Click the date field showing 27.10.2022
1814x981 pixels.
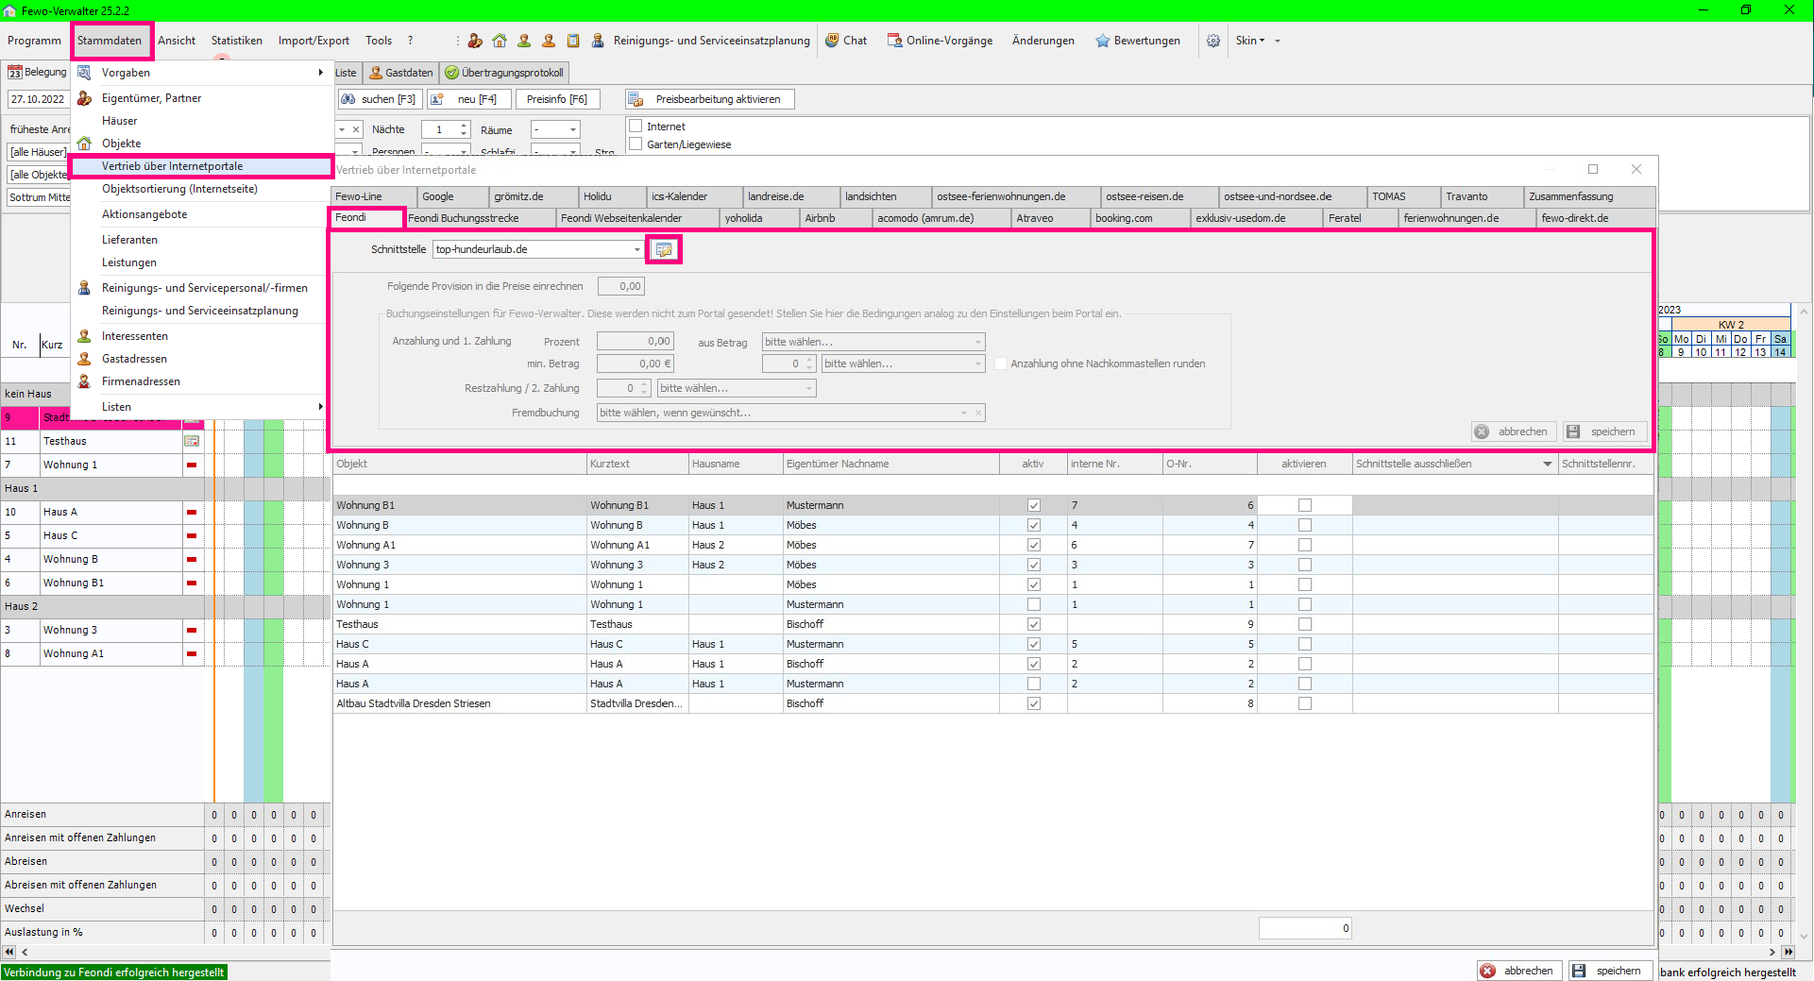click(39, 99)
